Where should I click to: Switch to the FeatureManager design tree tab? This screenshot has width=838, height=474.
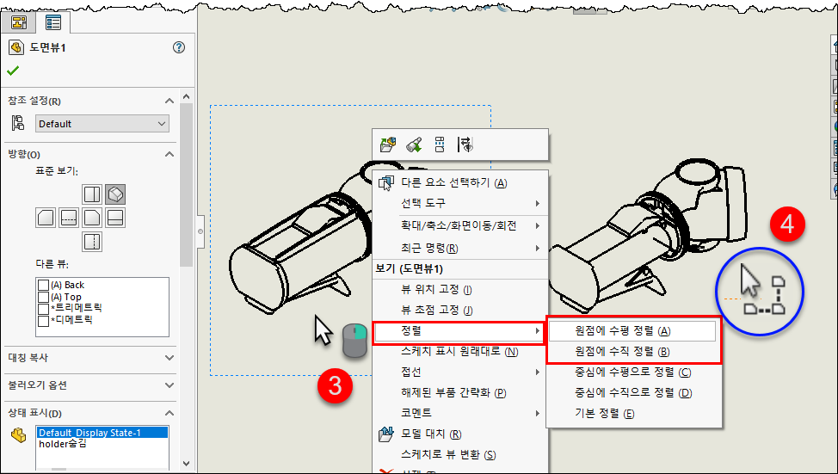click(x=19, y=22)
